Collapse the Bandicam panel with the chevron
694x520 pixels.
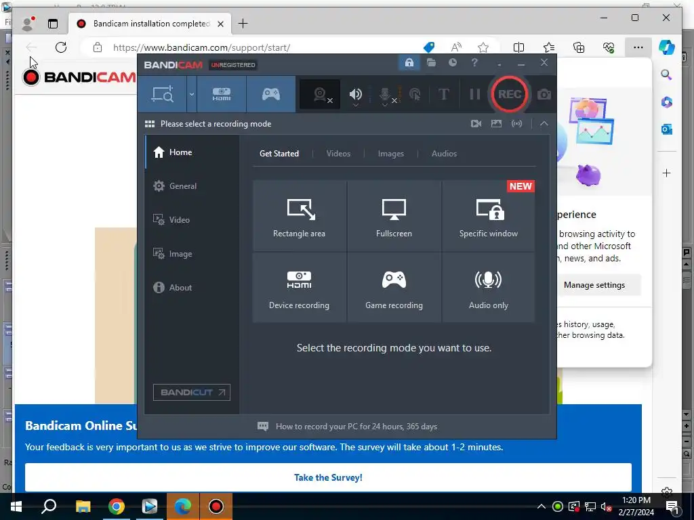click(544, 124)
